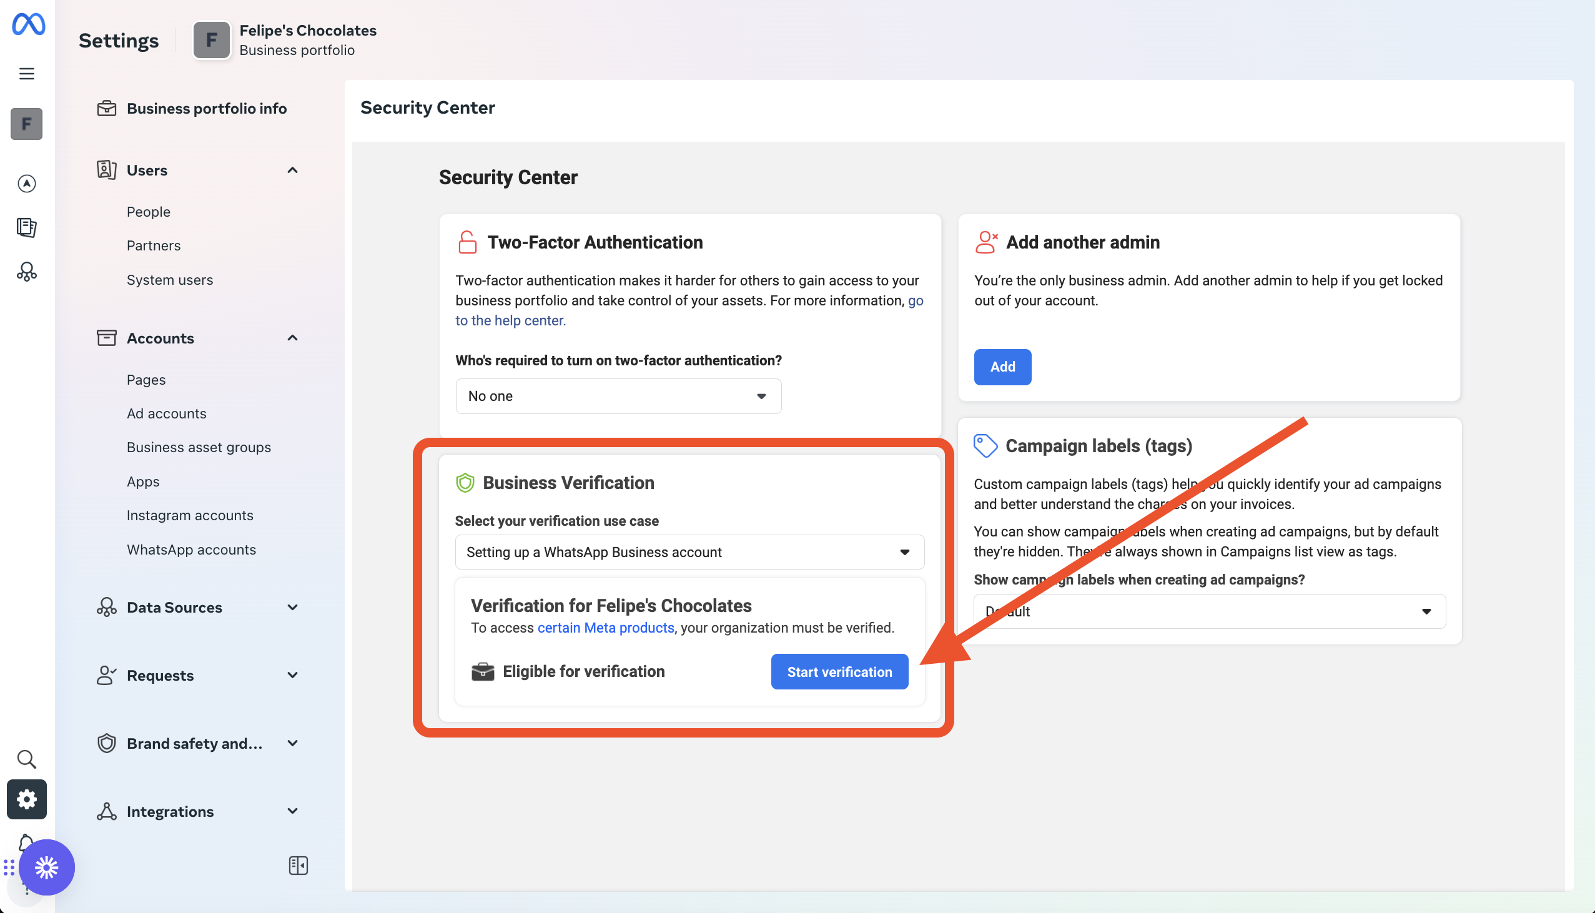Expand the Integrations chevron
The width and height of the screenshot is (1595, 913).
click(x=292, y=811)
